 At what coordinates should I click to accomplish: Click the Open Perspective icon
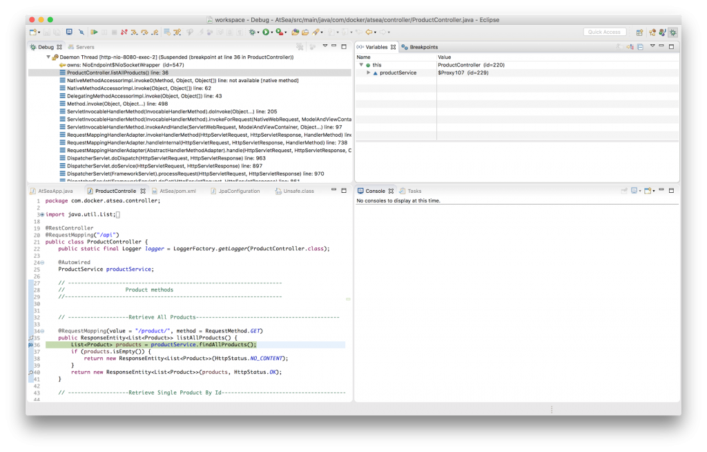pyautogui.click(x=639, y=32)
